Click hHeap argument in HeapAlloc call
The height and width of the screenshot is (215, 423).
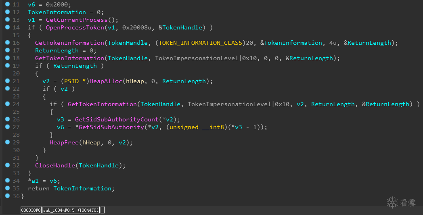(x=135, y=81)
